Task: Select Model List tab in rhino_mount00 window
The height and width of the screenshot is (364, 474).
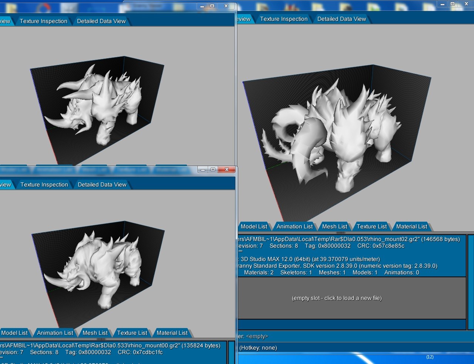Action: [14, 333]
